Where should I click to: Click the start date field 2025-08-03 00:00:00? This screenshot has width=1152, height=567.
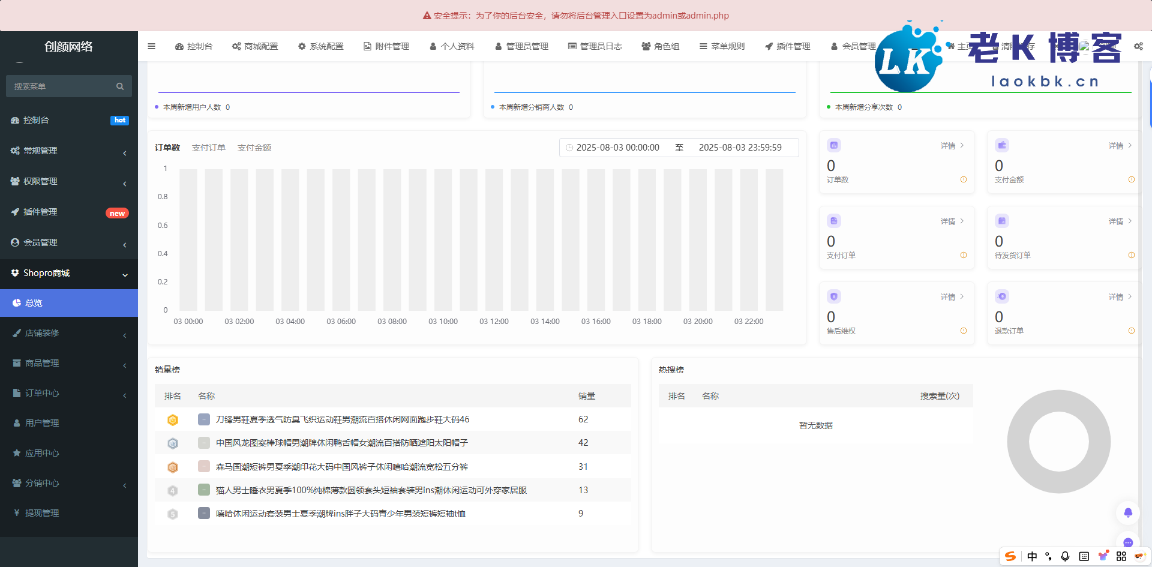[617, 148]
